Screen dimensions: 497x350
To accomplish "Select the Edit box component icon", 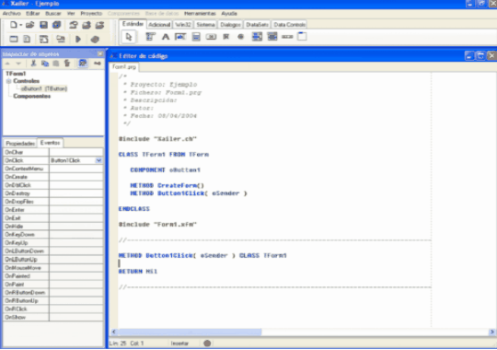I will [180, 37].
